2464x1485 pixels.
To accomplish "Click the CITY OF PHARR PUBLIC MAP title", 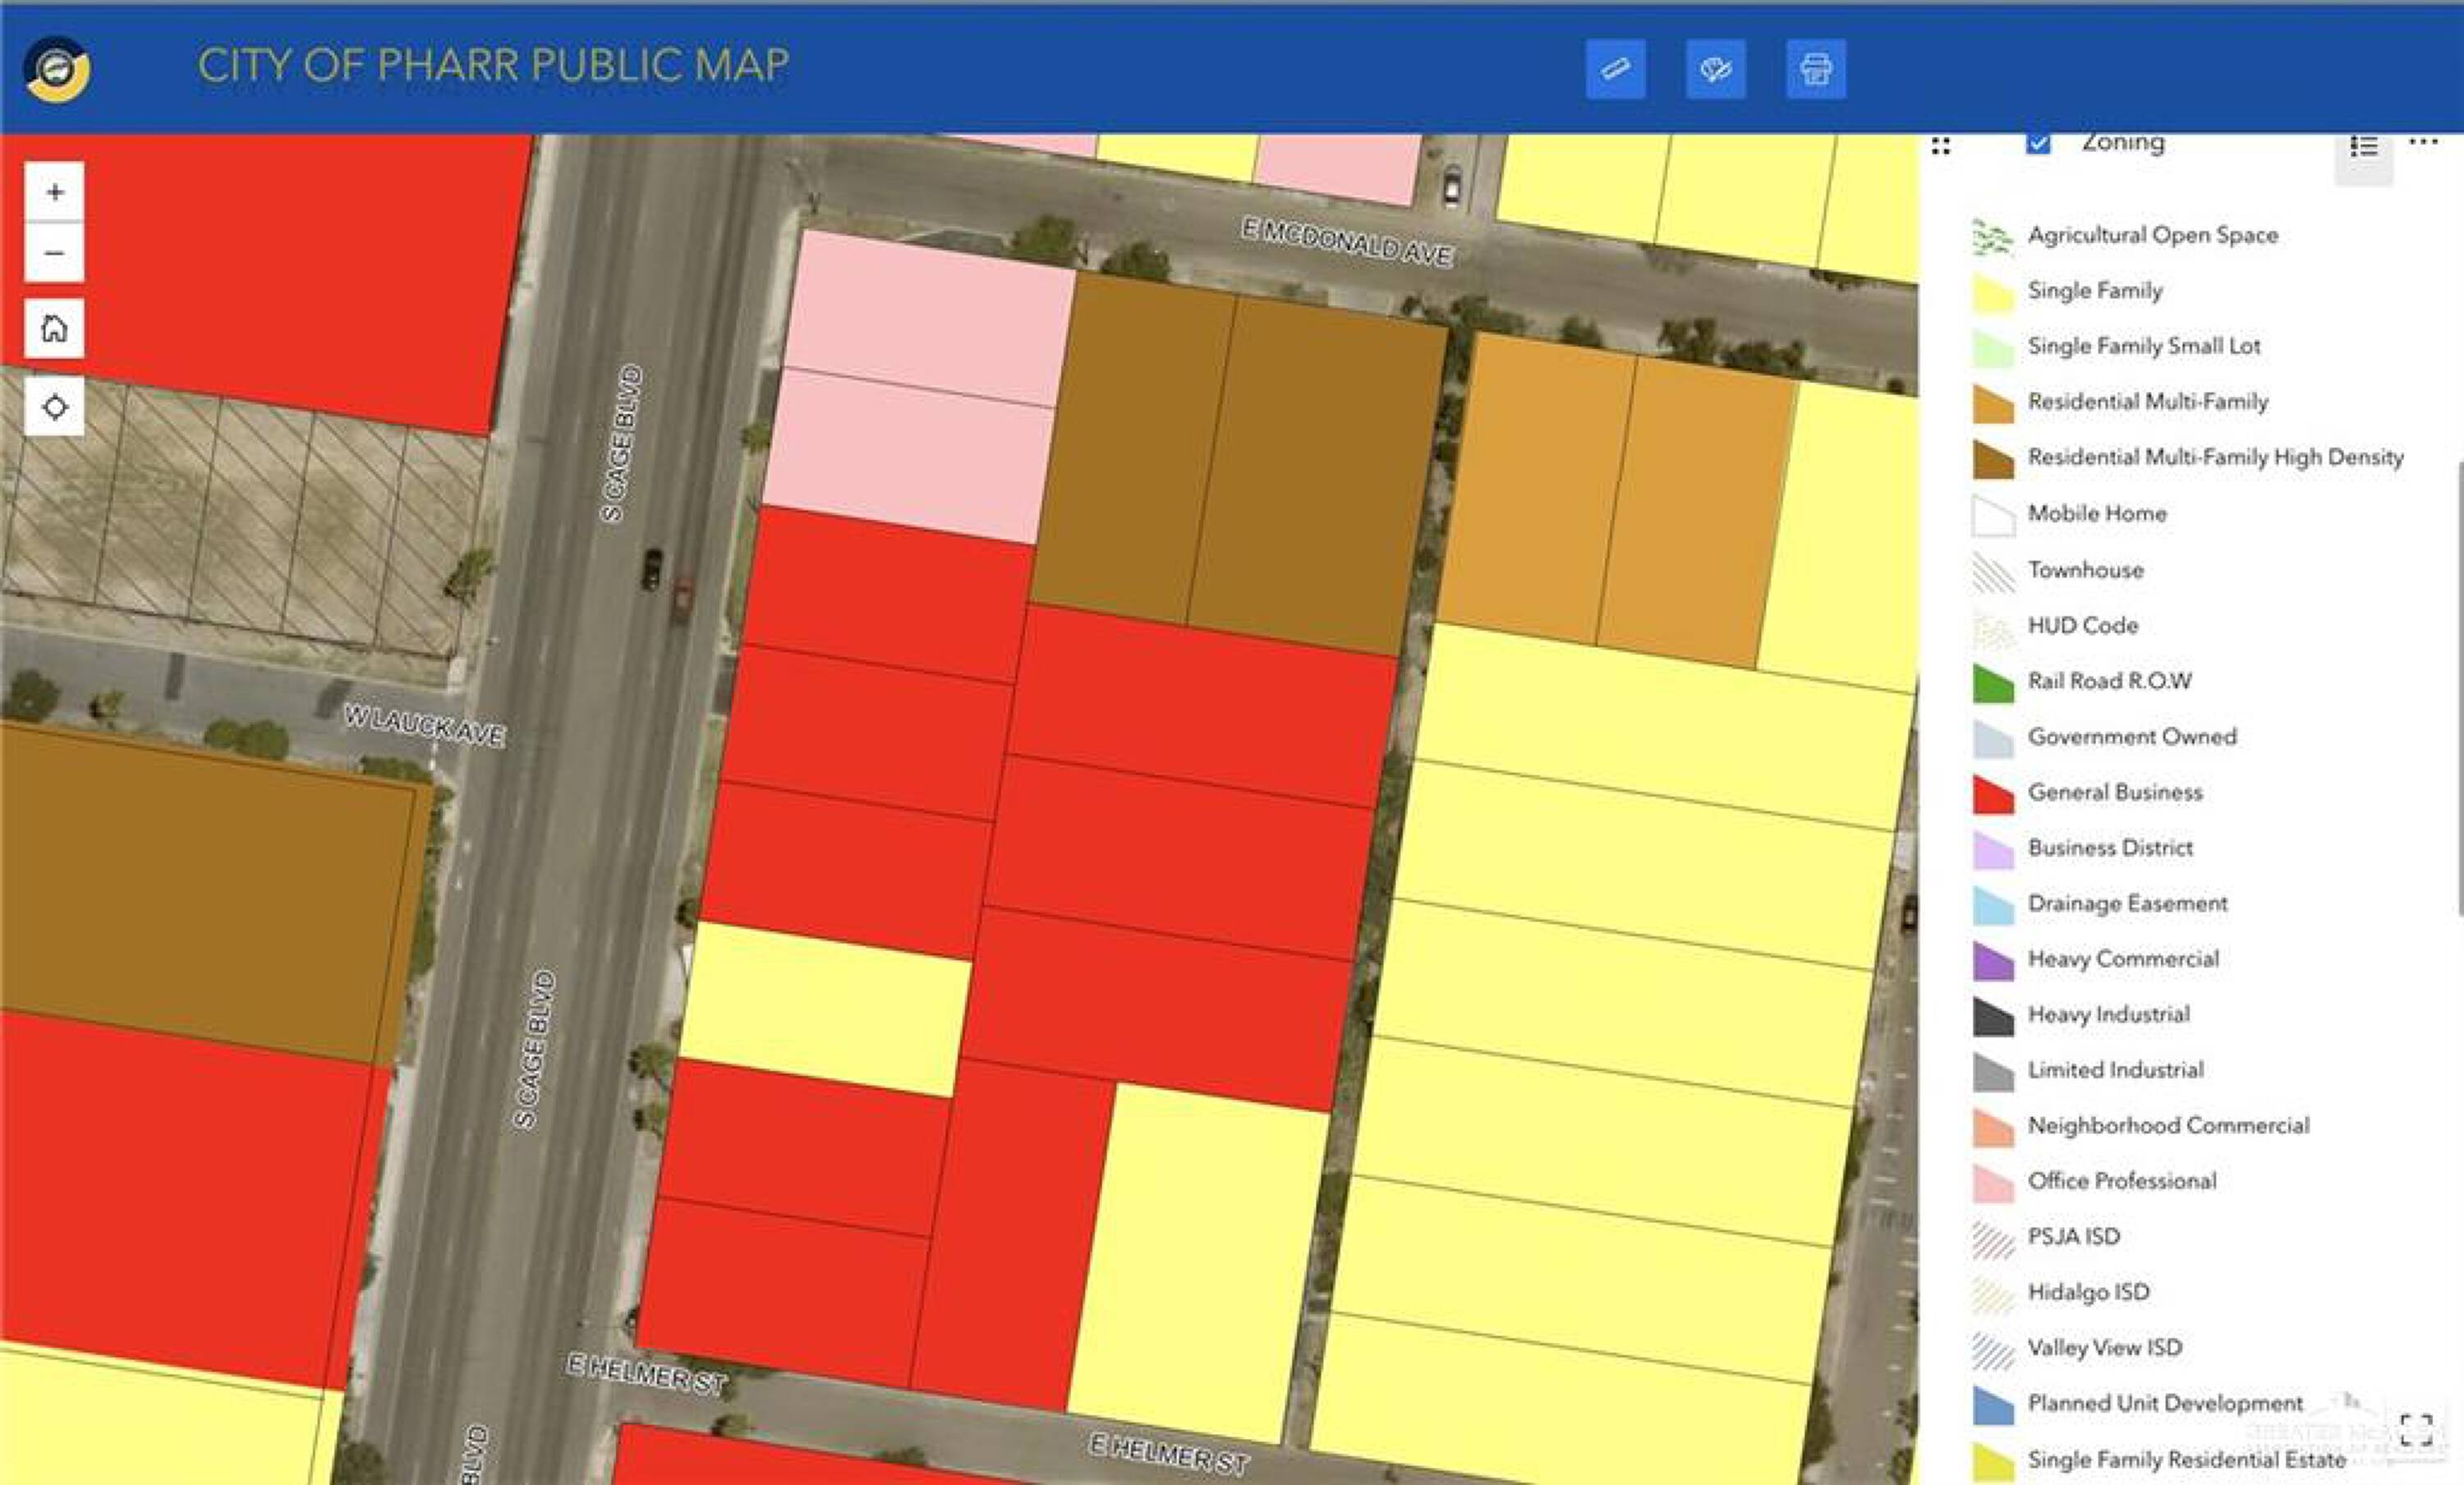I will pyautogui.click(x=493, y=66).
